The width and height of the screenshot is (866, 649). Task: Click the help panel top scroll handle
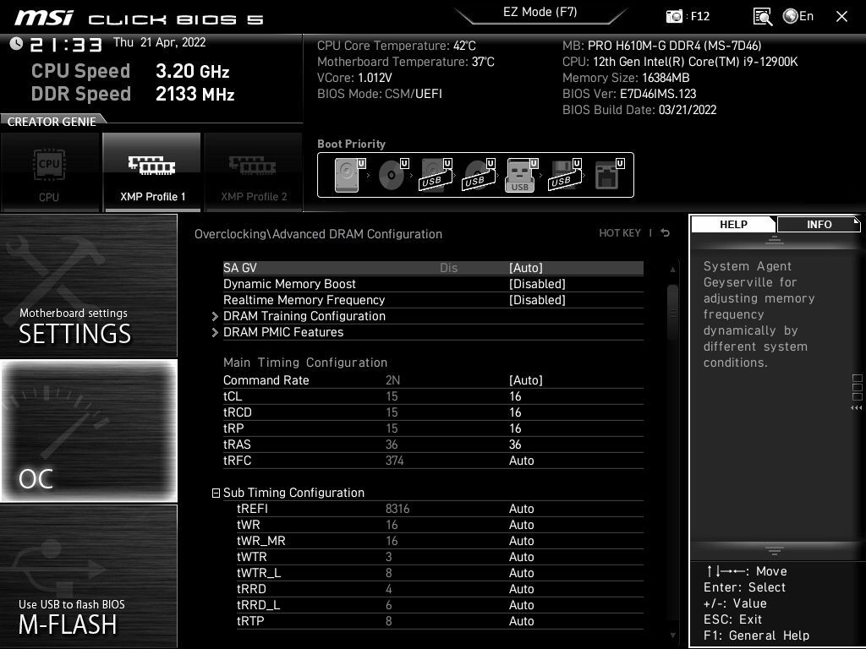pyautogui.click(x=775, y=240)
